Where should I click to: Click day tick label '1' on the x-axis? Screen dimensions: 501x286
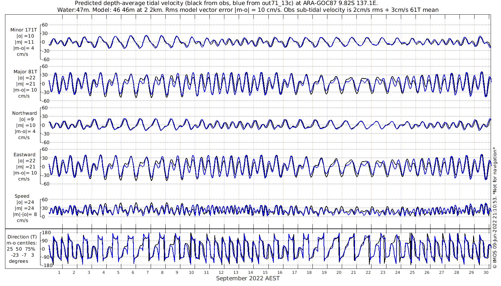[x=59, y=272]
